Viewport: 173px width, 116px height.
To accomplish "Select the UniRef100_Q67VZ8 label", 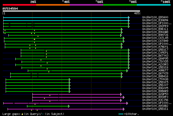I will [x=155, y=74].
